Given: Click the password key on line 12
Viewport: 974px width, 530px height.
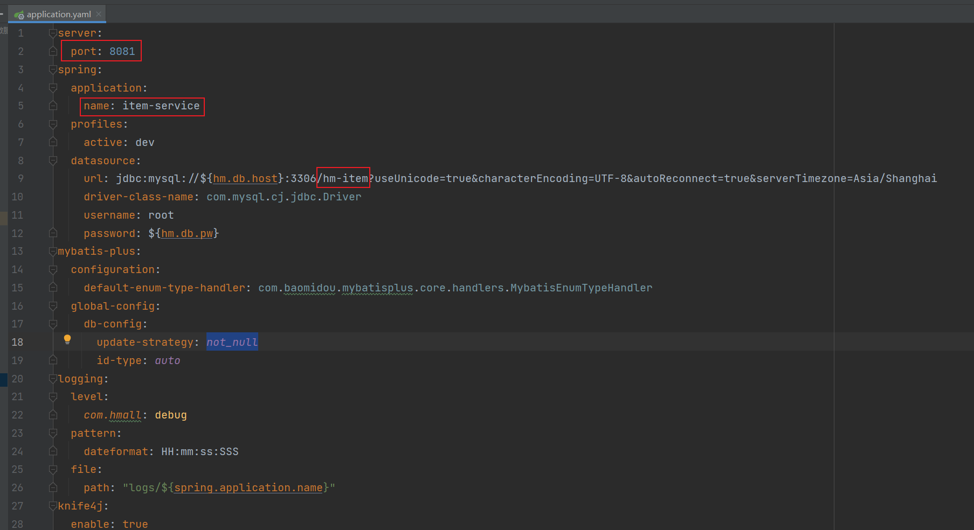Looking at the screenshot, I should pyautogui.click(x=109, y=233).
